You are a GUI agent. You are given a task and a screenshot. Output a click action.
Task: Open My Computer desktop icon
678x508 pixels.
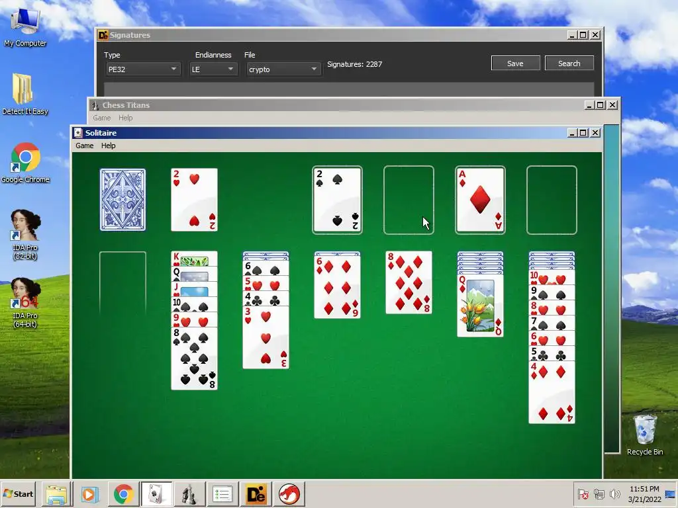pos(25,26)
